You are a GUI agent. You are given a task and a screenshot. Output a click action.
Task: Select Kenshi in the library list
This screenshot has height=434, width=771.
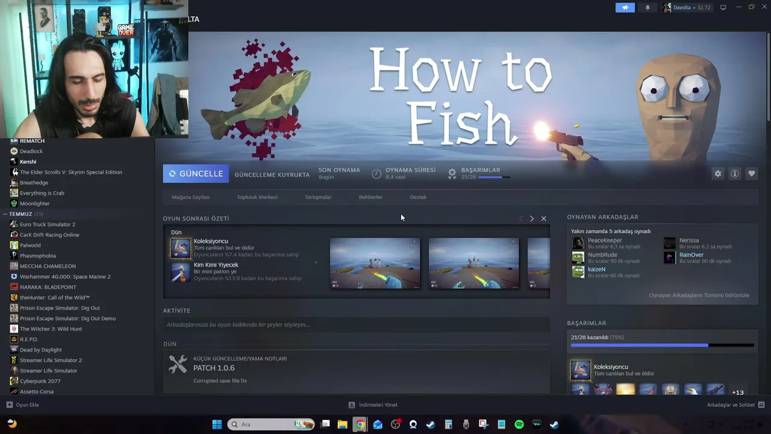pos(28,162)
